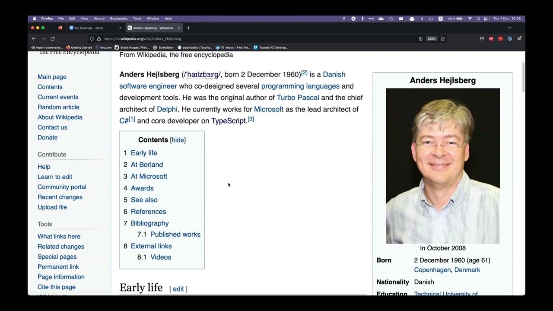Follow the Microsoft link in intro
This screenshot has width=553, height=311.
[269, 109]
